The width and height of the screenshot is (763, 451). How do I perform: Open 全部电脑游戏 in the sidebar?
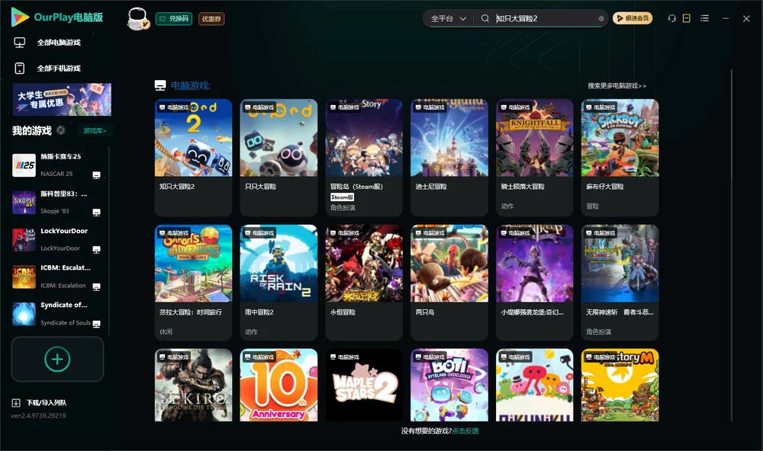pos(59,43)
